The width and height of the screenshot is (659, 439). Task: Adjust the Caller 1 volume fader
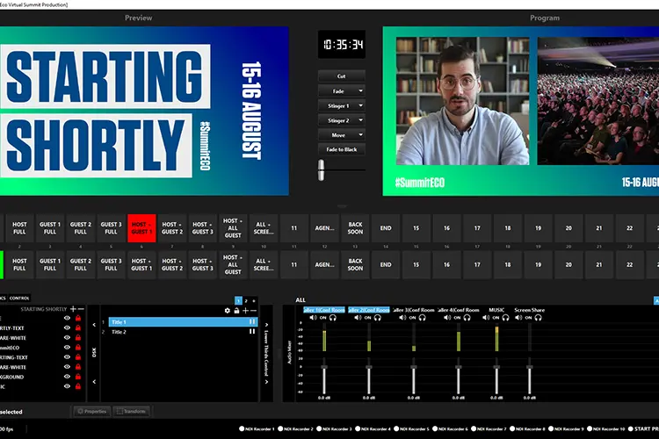[x=324, y=367]
